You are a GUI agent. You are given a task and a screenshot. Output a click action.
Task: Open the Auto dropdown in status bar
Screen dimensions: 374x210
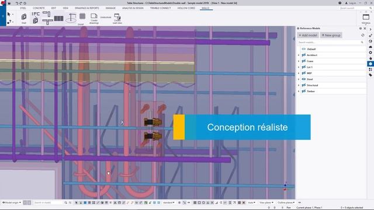[x=251, y=202]
